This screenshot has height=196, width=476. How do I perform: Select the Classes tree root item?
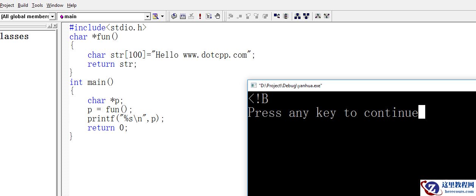pyautogui.click(x=14, y=36)
